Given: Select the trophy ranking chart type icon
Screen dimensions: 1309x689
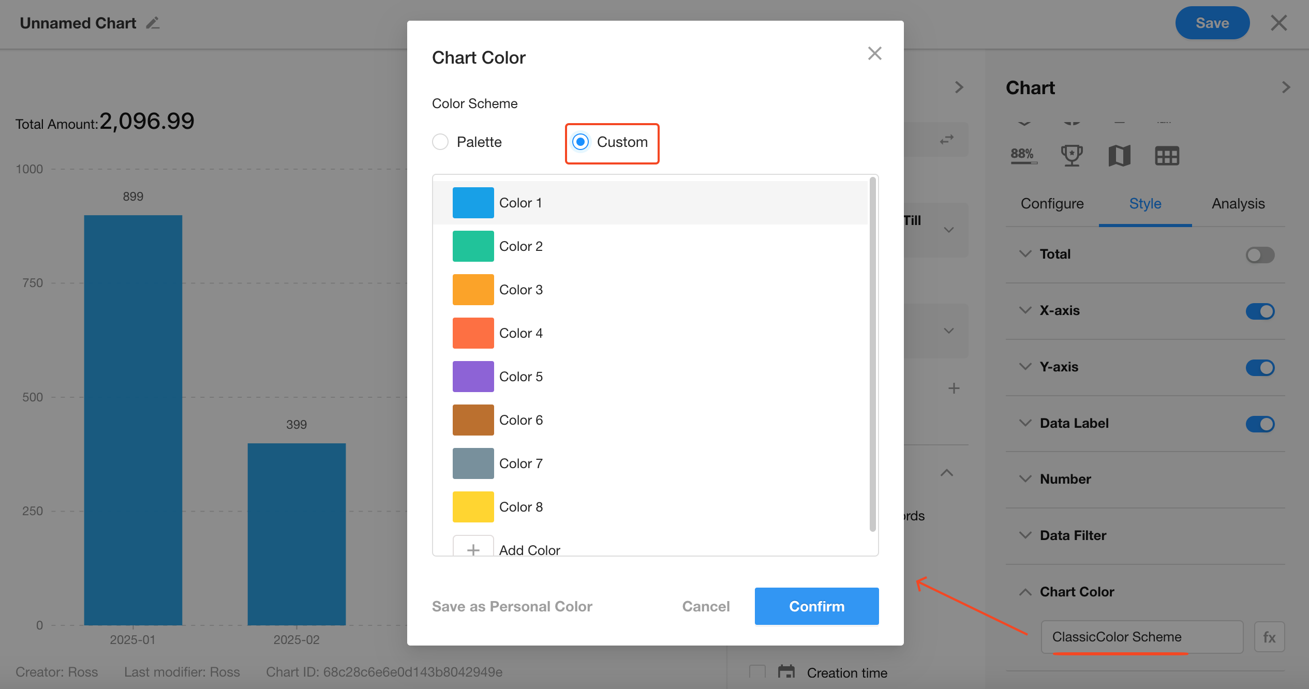Looking at the screenshot, I should pos(1072,155).
